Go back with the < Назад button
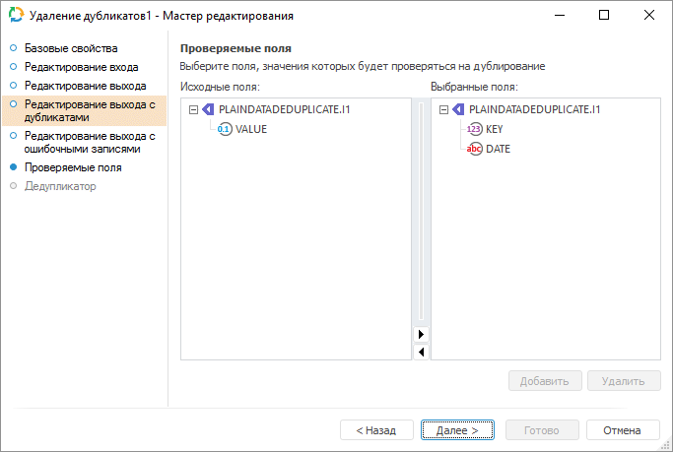 click(375, 430)
